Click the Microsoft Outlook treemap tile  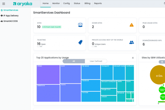coord(119,72)
